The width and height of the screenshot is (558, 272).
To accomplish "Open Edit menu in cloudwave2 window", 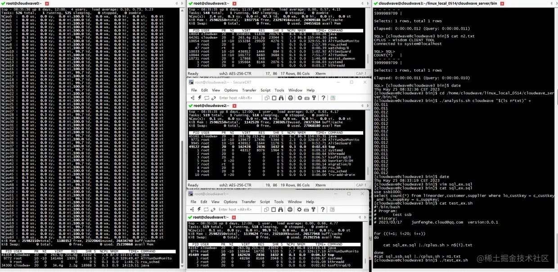I will 204,90.
